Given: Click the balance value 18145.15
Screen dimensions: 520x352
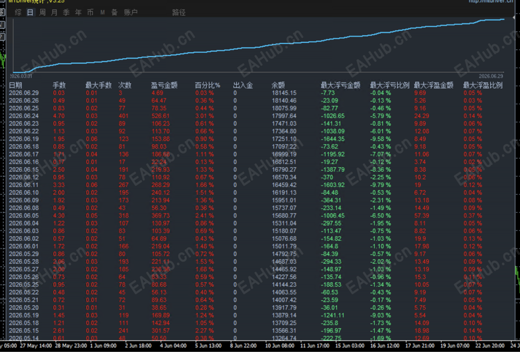Looking at the screenshot, I should coord(284,93).
